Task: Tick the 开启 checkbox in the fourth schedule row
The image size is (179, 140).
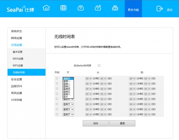Action: click(x=57, y=94)
